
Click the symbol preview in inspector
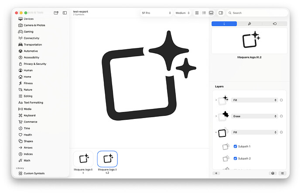point(250,41)
